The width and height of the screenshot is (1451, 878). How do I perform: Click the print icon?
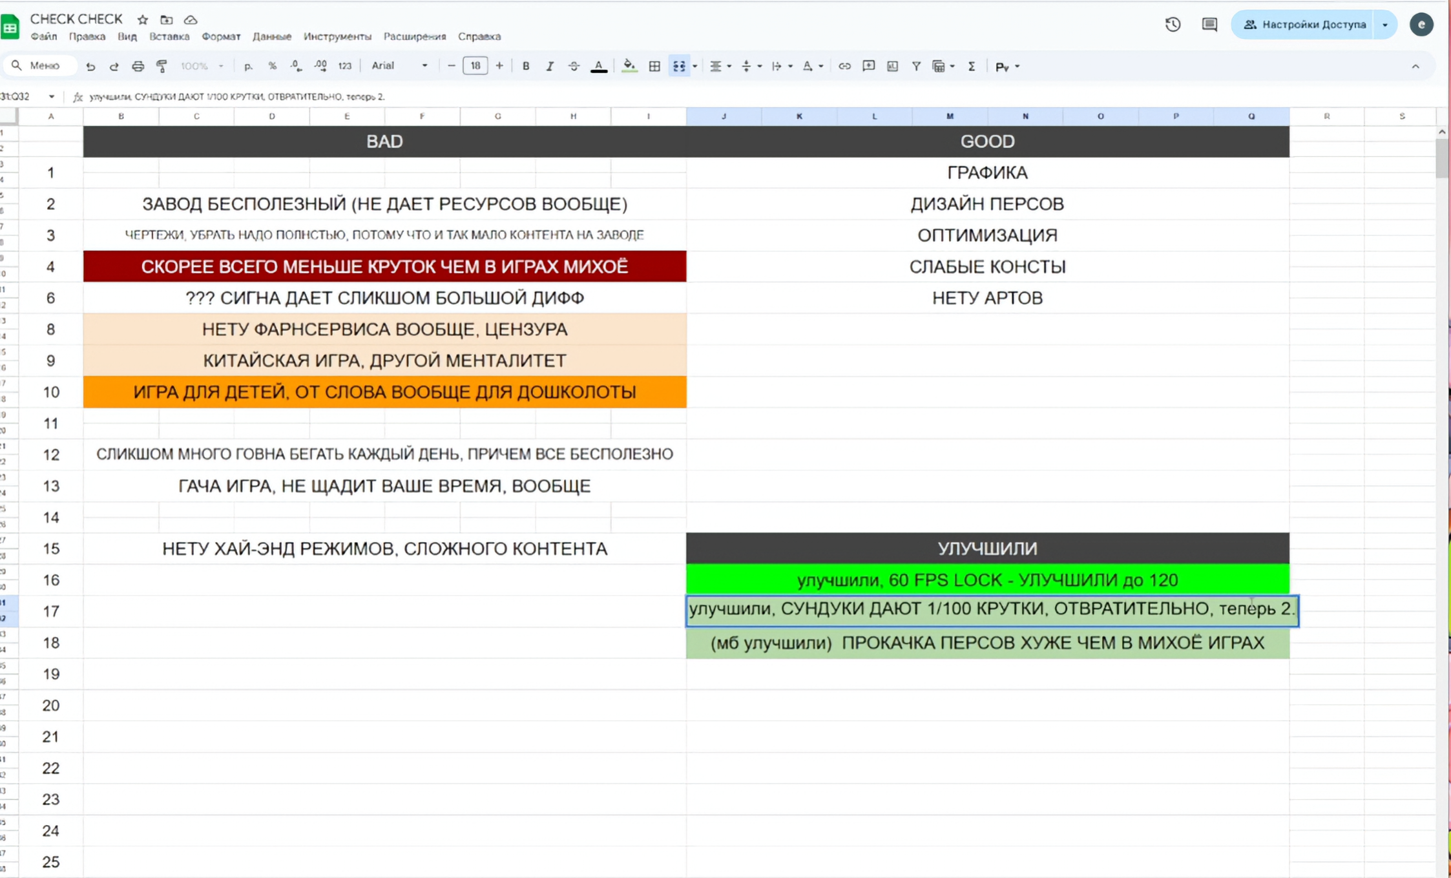click(x=138, y=66)
